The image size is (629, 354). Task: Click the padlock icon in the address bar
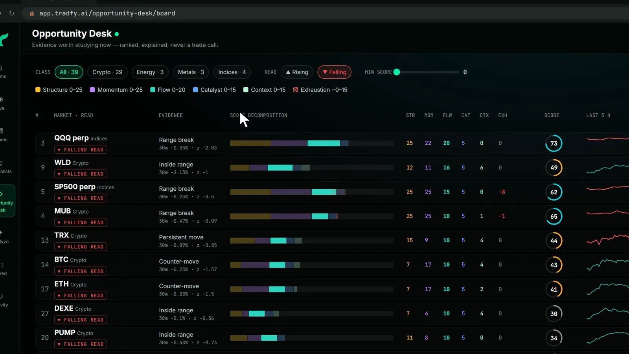pos(31,13)
